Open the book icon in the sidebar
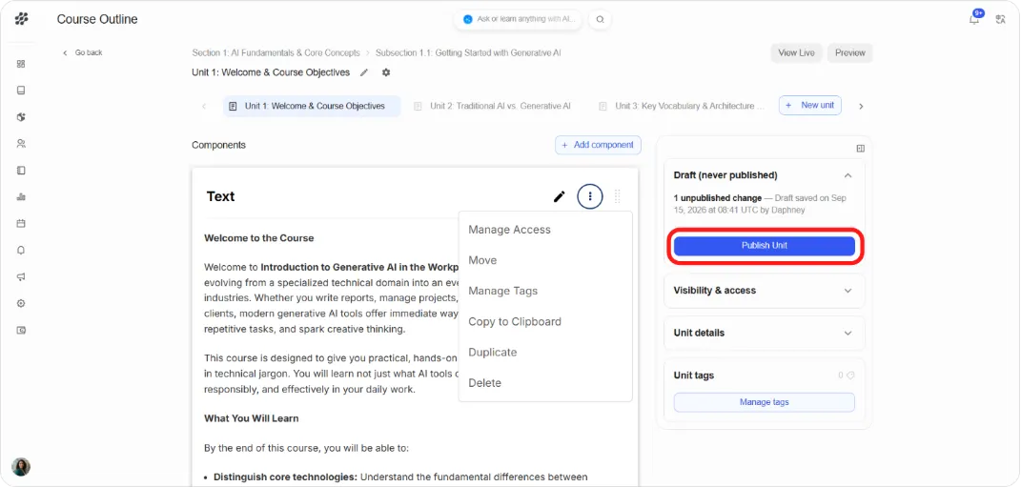 [21, 91]
